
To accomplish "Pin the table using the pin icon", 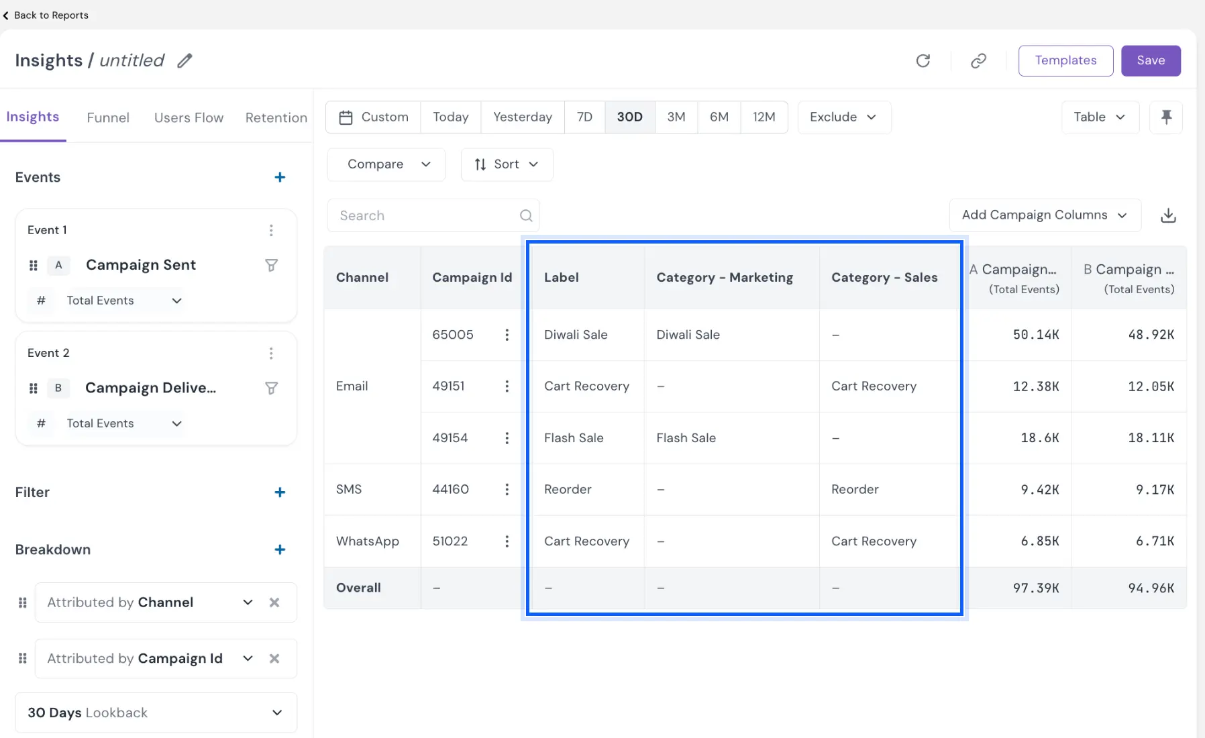I will 1166,117.
